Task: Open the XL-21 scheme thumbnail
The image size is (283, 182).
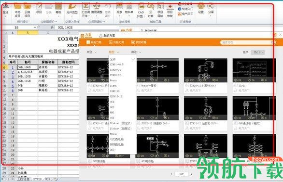Action: point(254,70)
